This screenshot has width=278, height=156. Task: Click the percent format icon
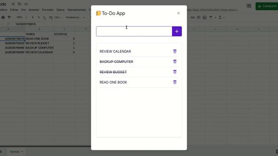(39, 17)
